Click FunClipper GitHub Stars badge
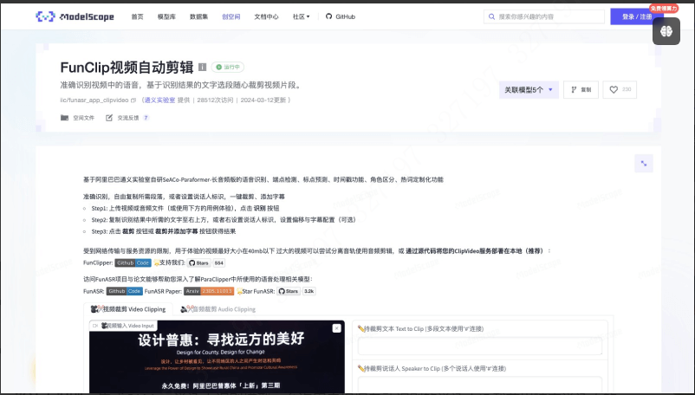695x395 pixels. pos(199,263)
